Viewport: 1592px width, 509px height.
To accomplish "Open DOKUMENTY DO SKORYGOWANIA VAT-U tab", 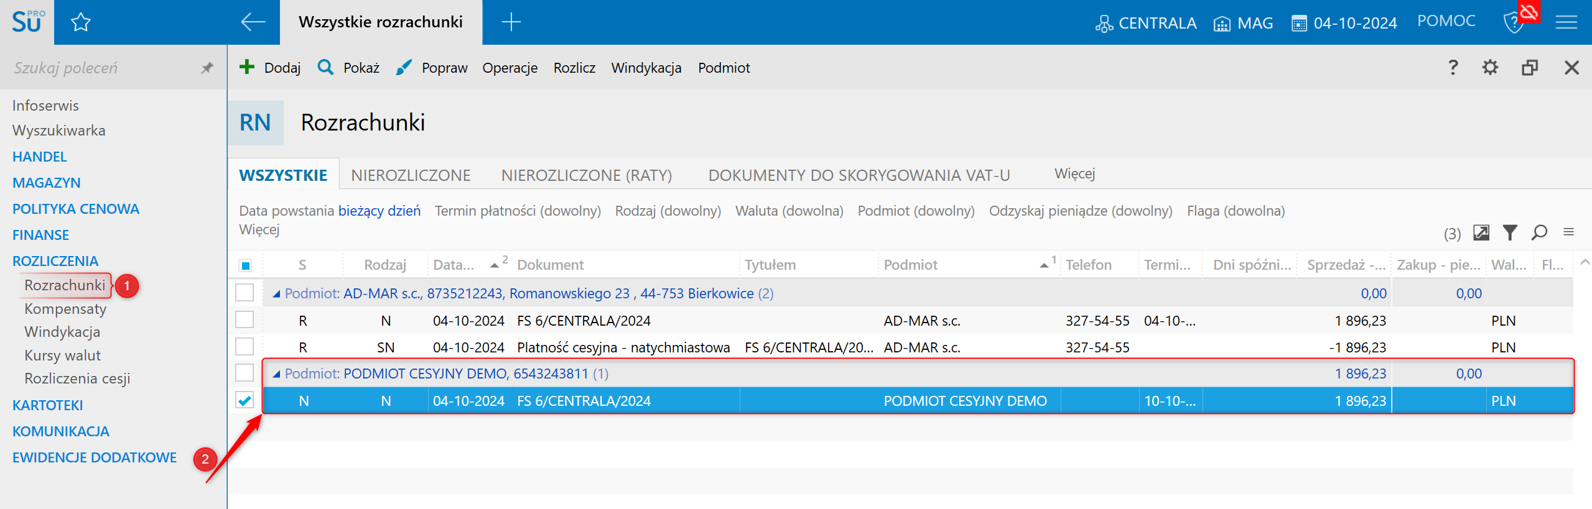I will 859,175.
